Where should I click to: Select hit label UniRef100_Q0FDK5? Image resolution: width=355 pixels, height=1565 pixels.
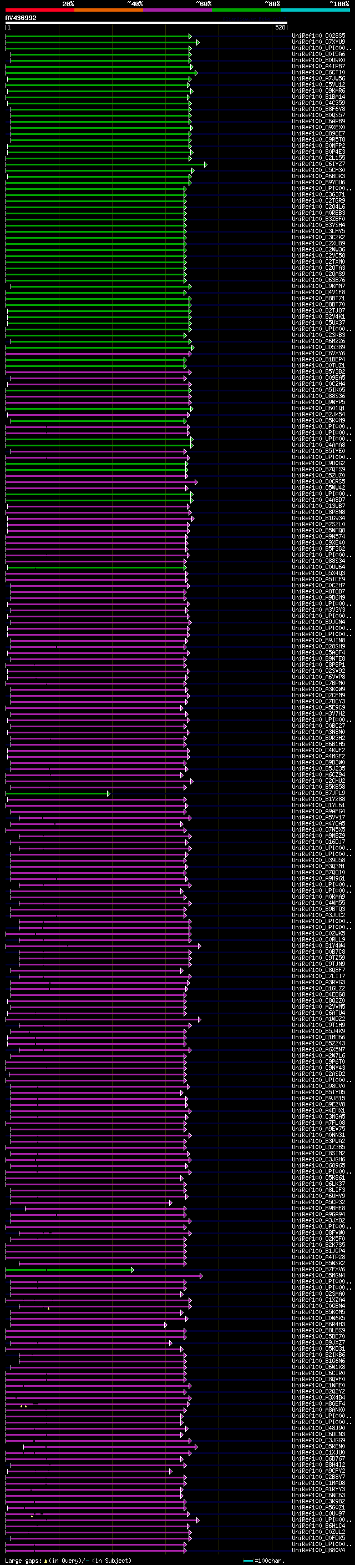tap(318, 1538)
